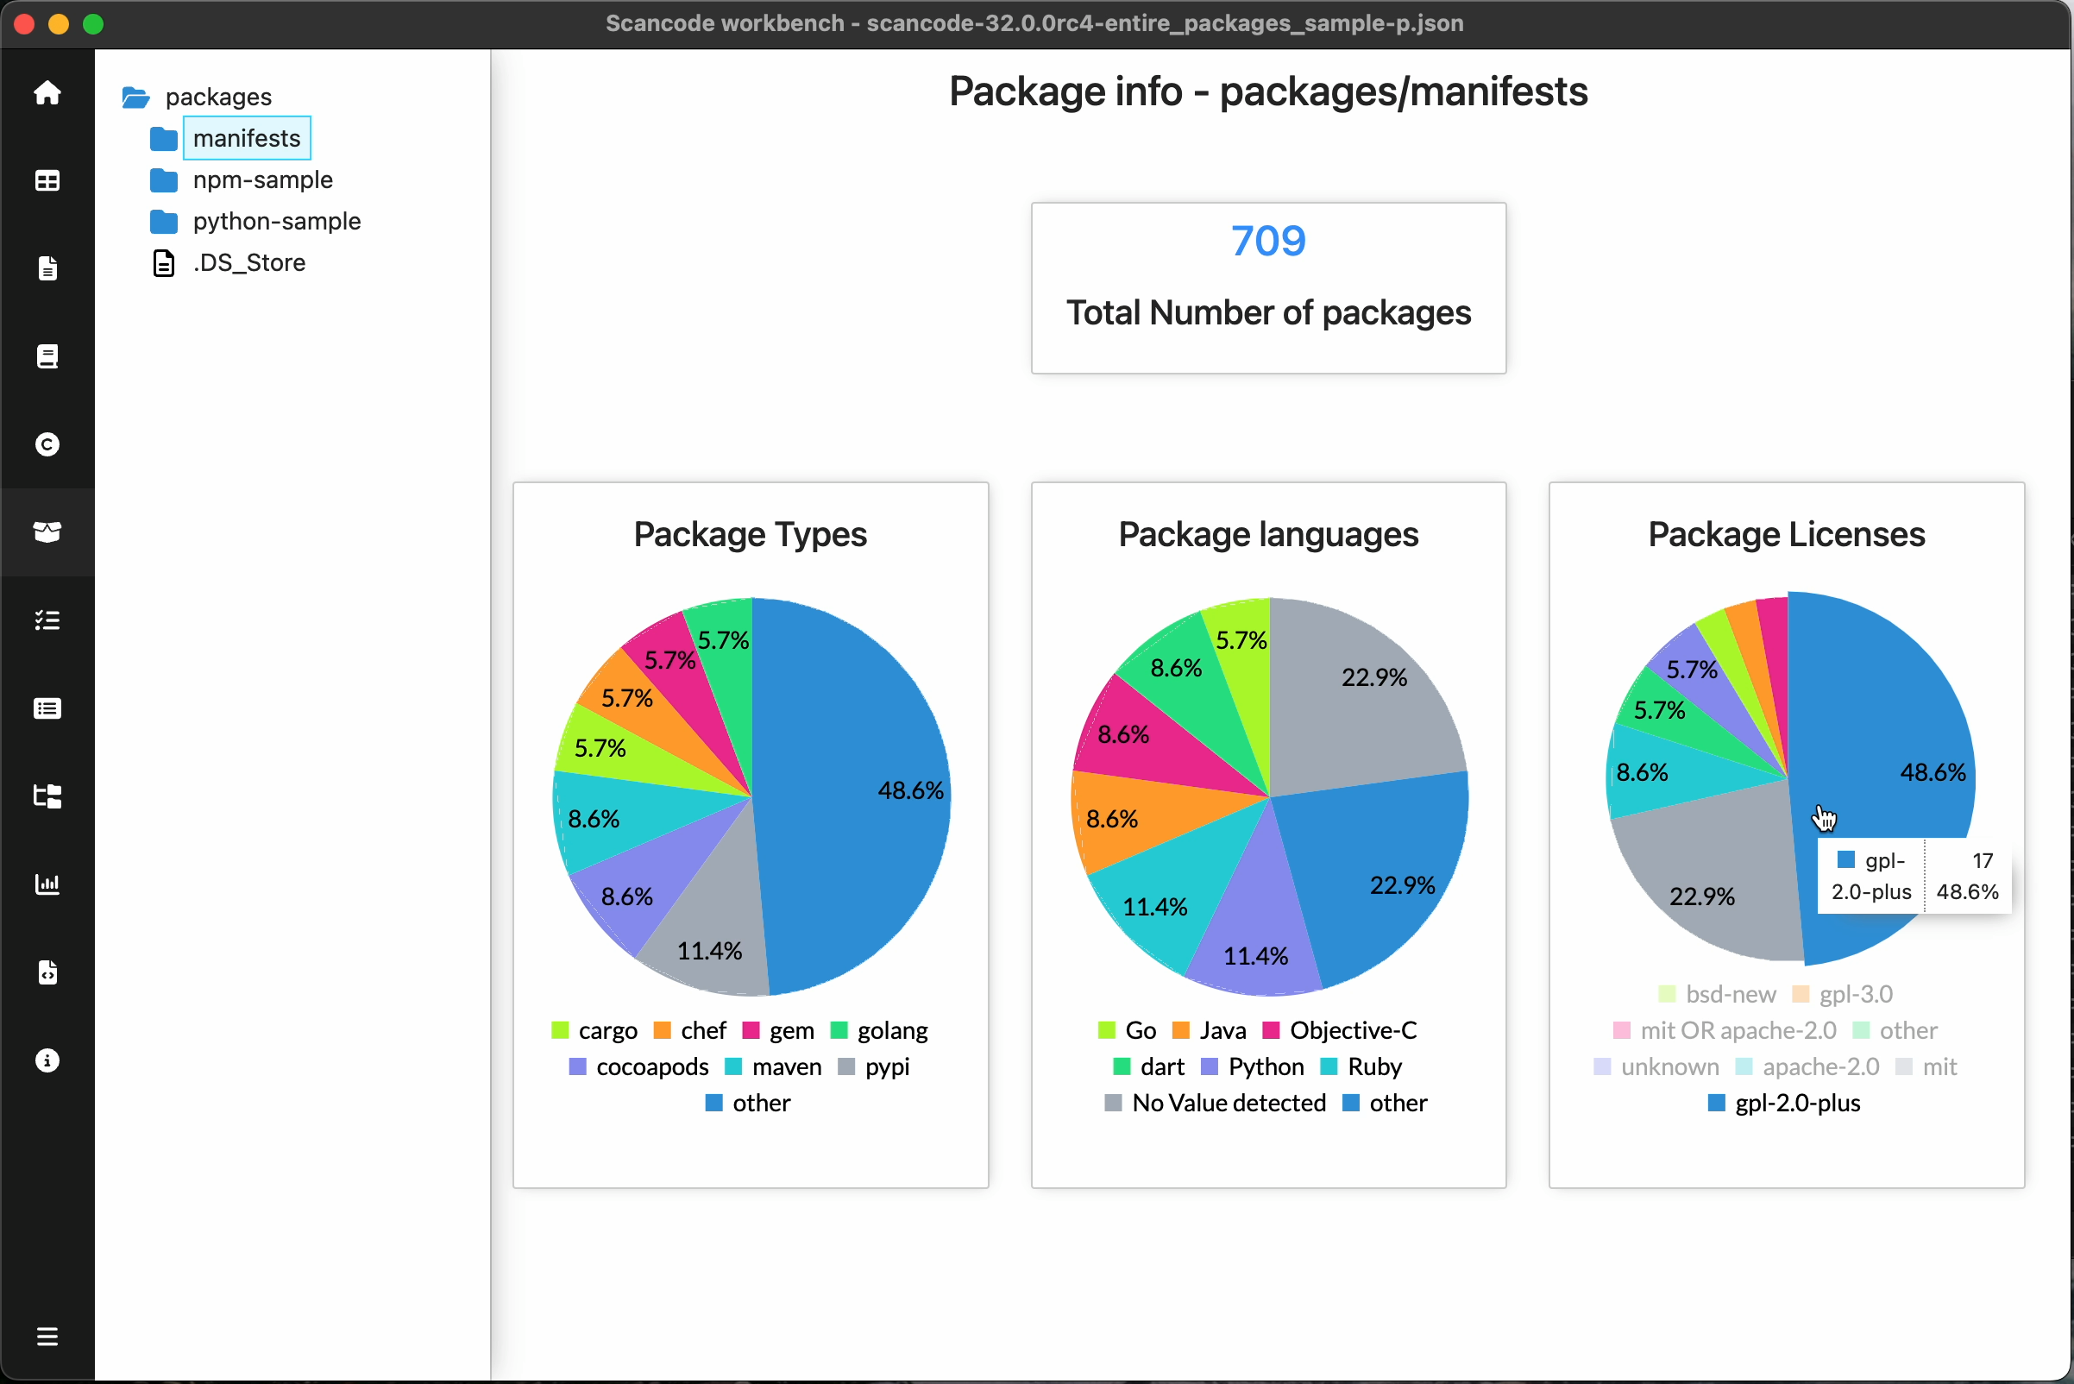
Task: Open the file code sidebar icon
Action: pyautogui.click(x=47, y=972)
